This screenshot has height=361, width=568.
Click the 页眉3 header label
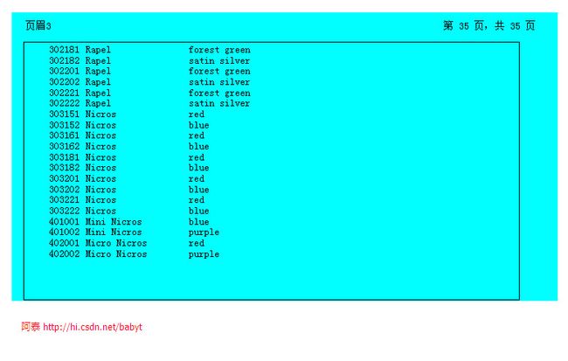38,25
